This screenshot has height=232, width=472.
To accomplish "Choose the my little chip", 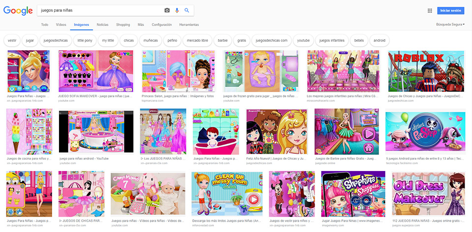I will point(108,40).
